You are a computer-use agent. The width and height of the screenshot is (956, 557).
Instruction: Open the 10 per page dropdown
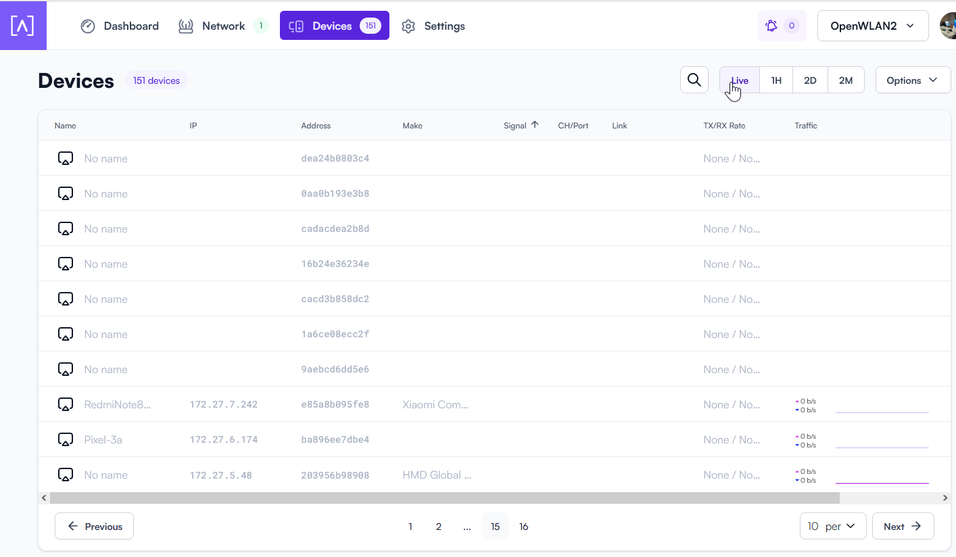point(833,526)
